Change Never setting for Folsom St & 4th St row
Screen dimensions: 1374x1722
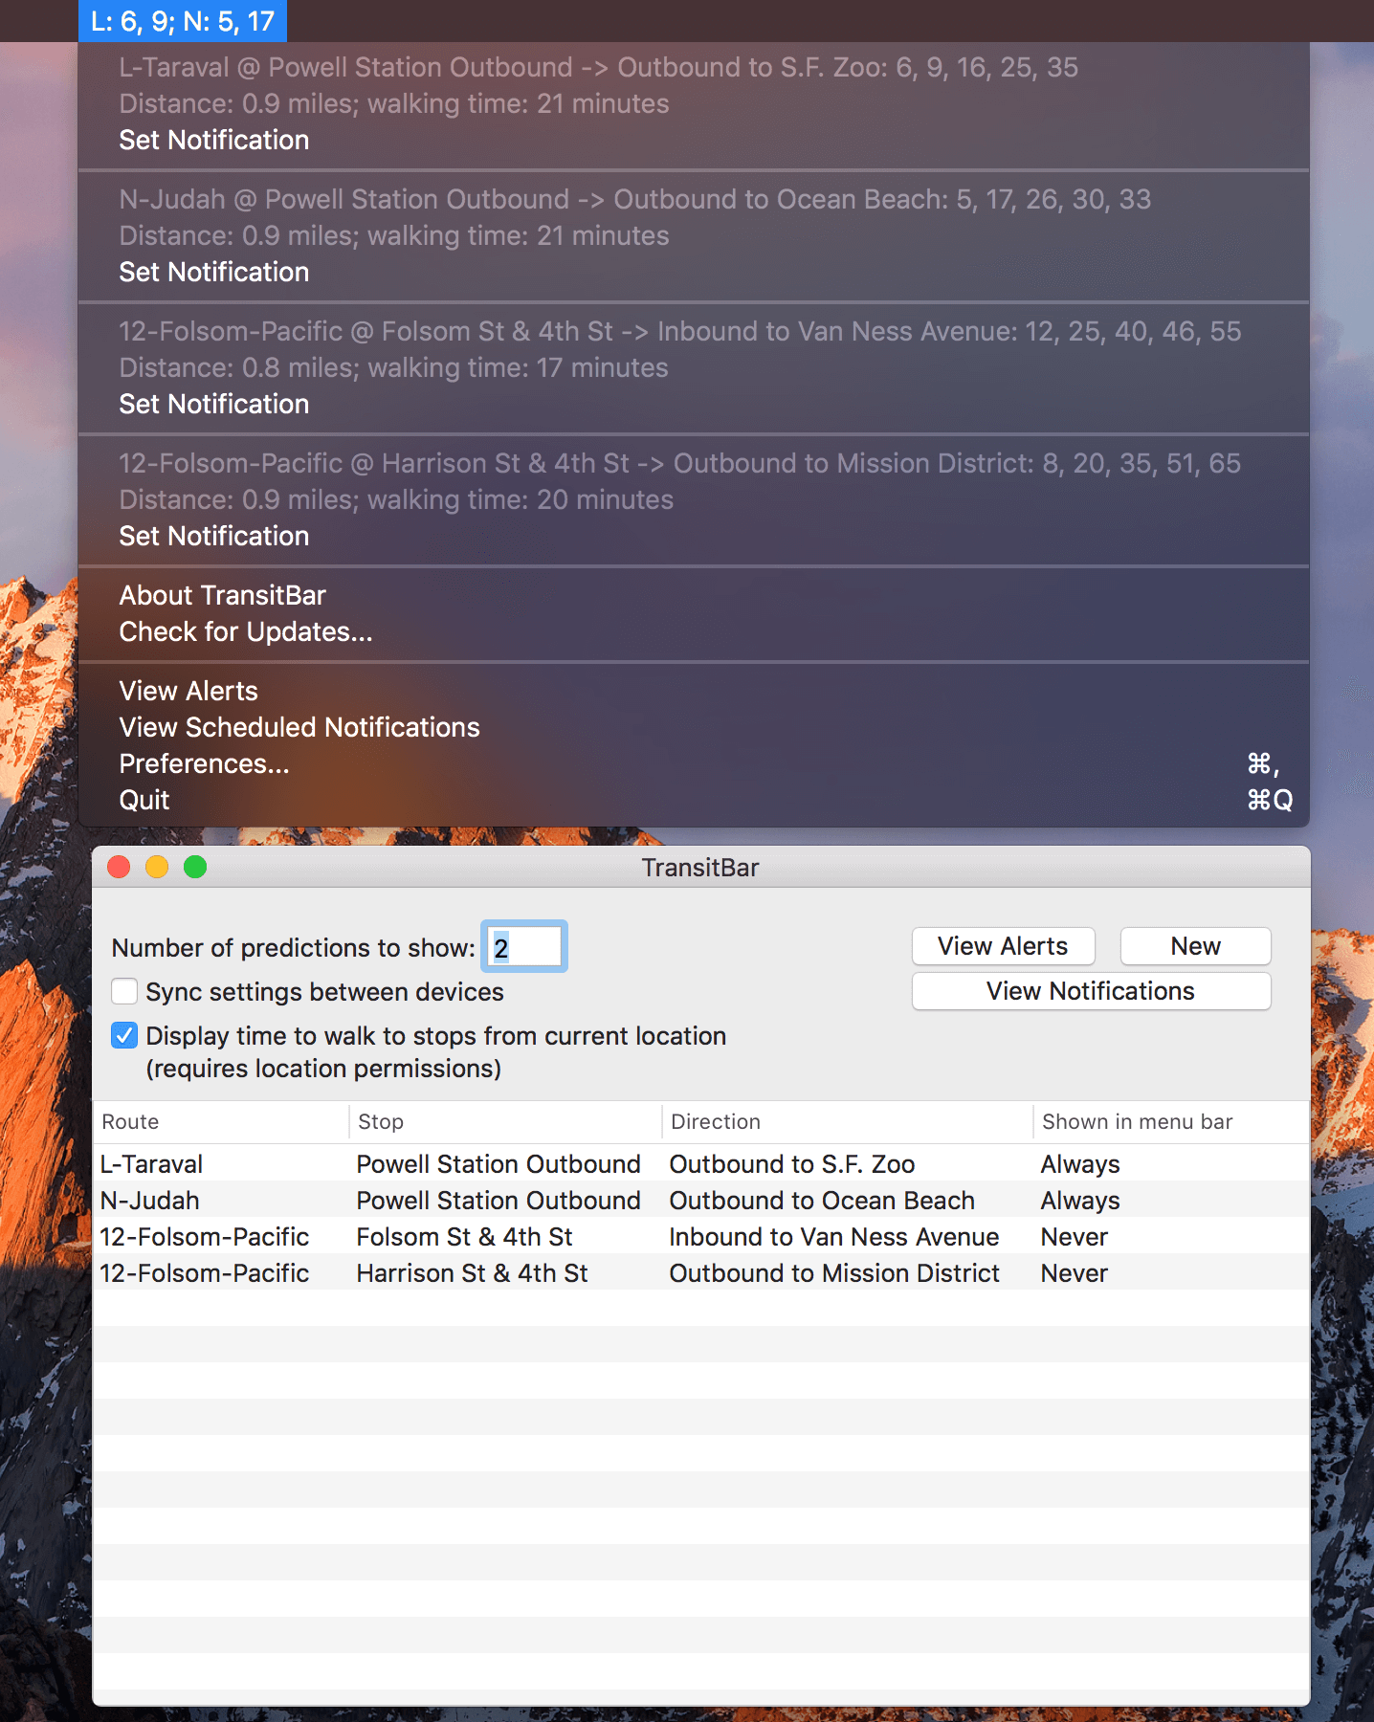tap(1074, 1237)
